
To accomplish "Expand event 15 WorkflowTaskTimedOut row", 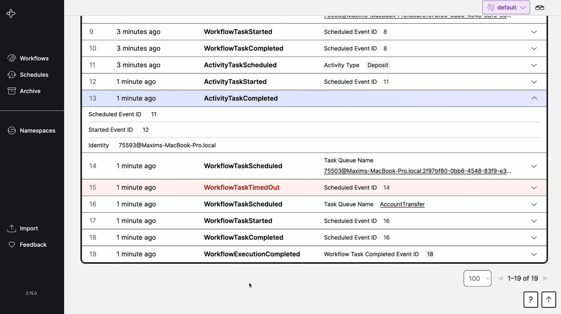I will tap(534, 188).
